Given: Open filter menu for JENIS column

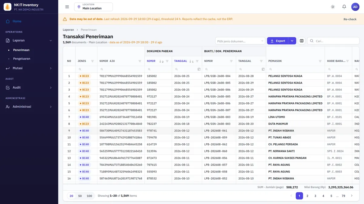Looking at the screenshot, I should (x=93, y=61).
